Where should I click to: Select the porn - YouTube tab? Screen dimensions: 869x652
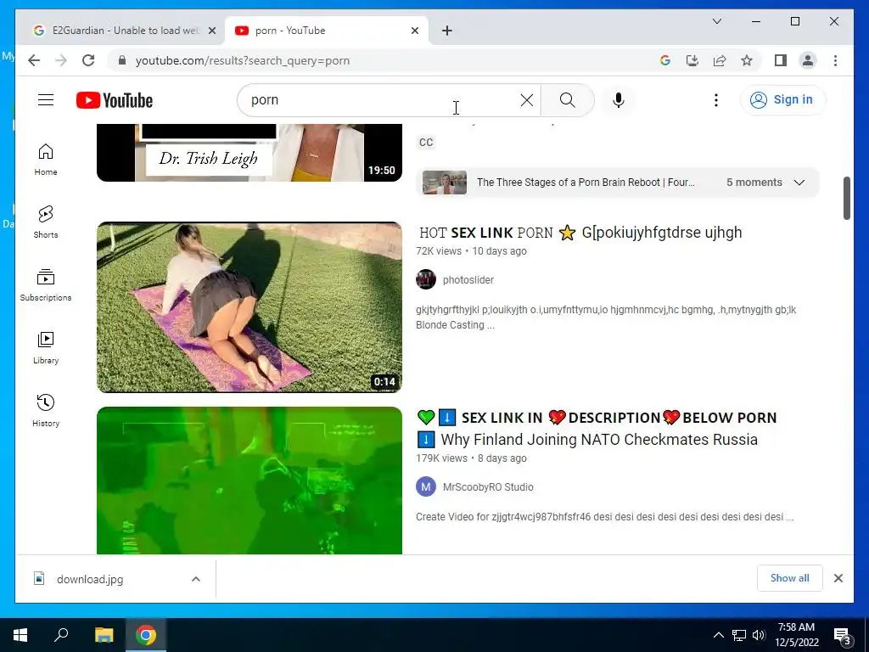coord(327,31)
